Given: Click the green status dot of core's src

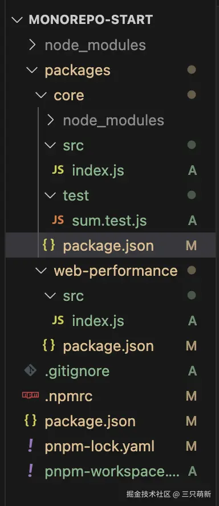Looking at the screenshot, I should 192,145.
